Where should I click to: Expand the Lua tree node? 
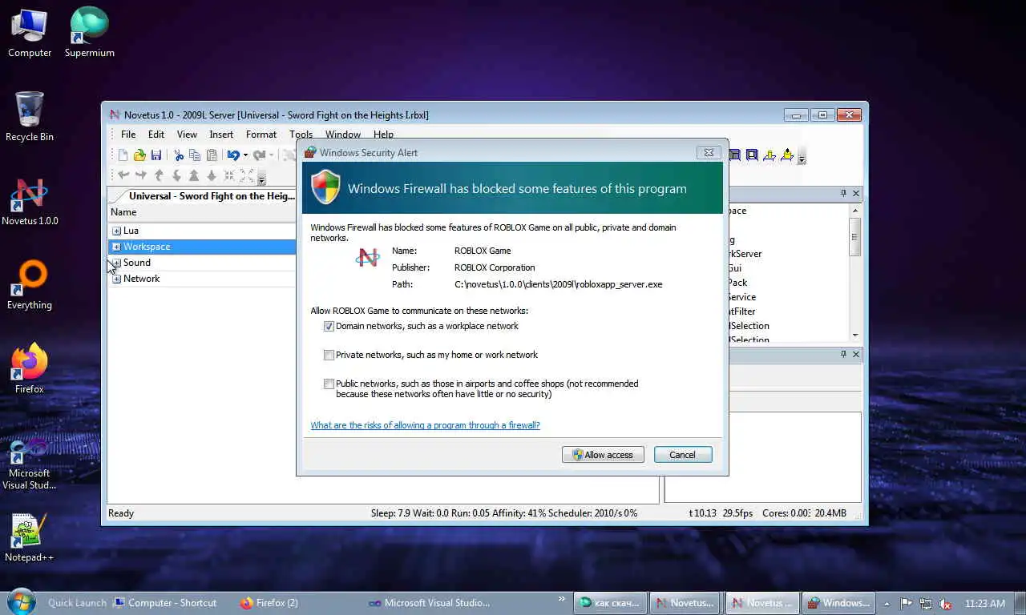tap(116, 231)
